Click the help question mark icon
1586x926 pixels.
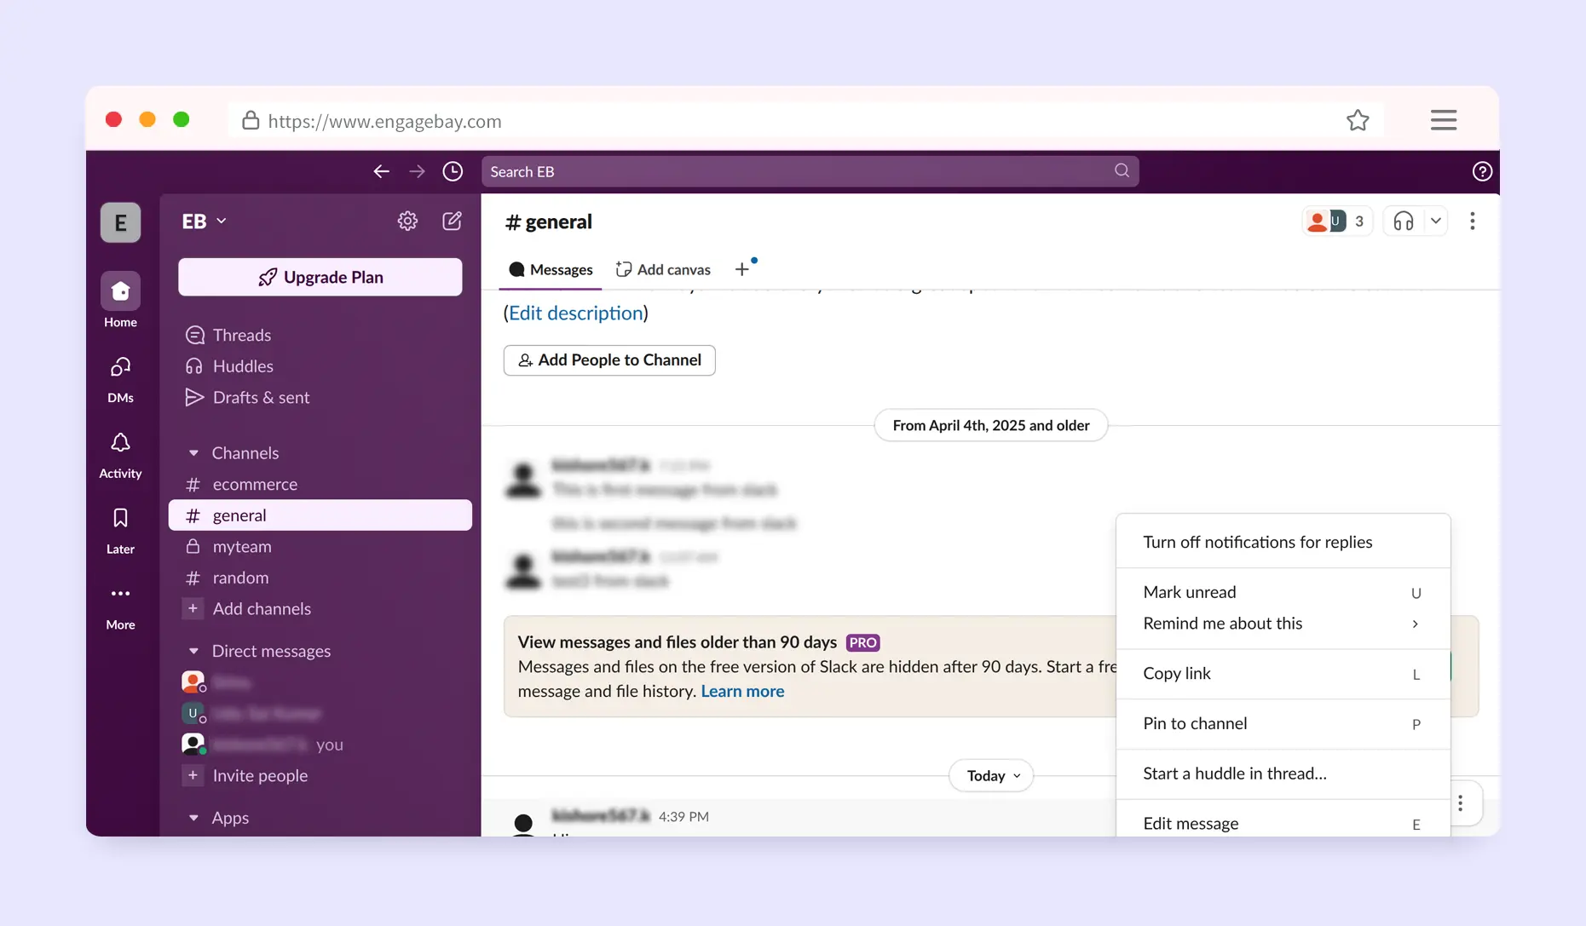(x=1481, y=171)
